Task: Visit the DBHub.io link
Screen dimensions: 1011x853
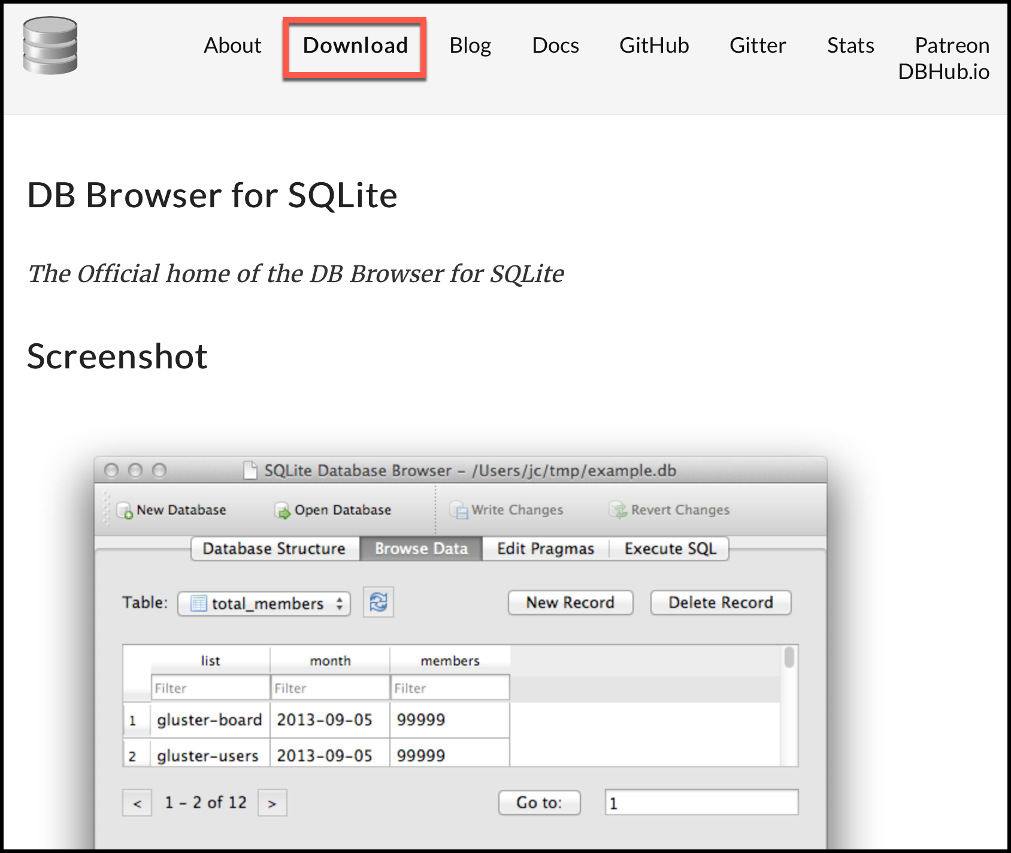Action: [943, 72]
